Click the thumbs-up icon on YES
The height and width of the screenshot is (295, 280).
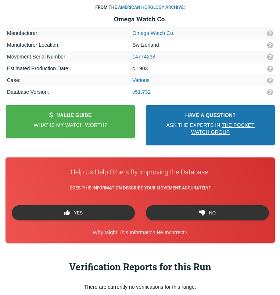67,213
